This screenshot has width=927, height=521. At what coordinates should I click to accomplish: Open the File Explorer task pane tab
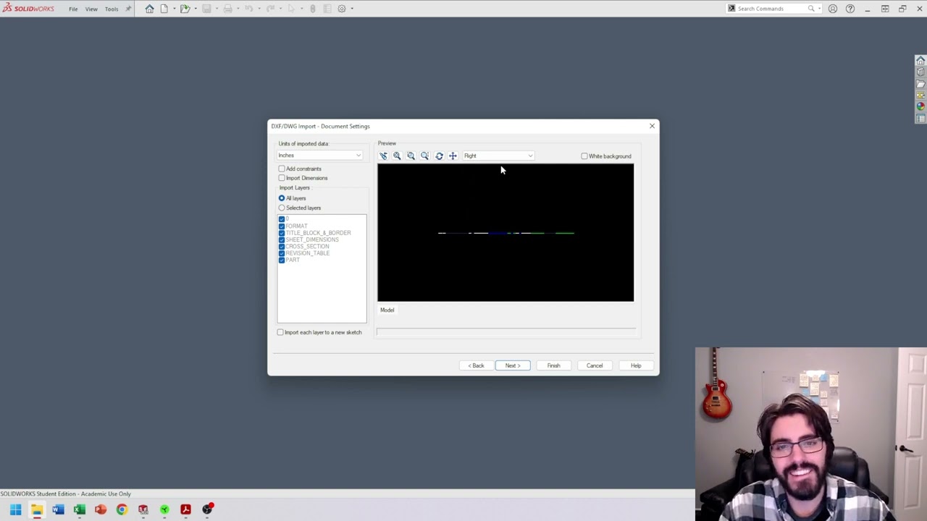pos(920,84)
